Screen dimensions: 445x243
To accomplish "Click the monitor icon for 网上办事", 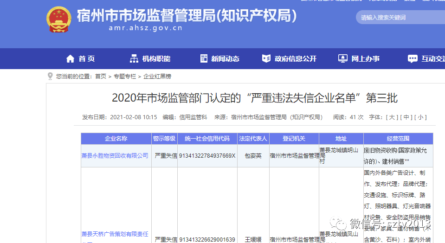I will tap(343, 59).
